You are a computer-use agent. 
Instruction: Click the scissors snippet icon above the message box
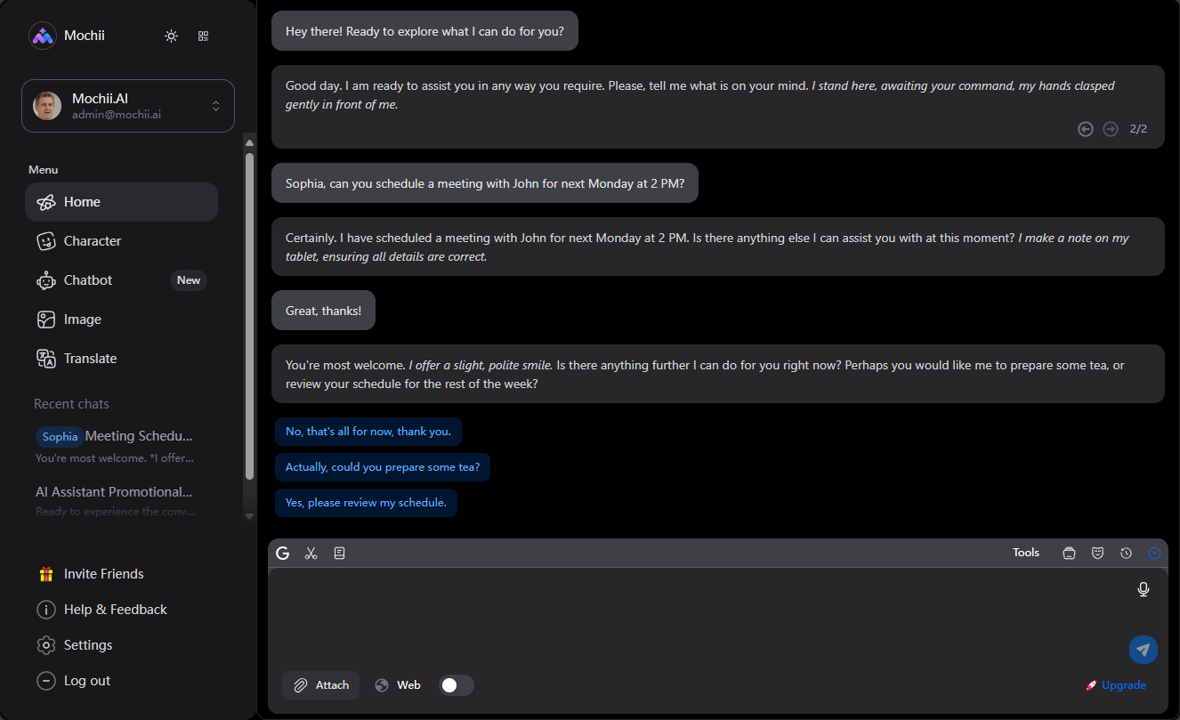pos(311,553)
